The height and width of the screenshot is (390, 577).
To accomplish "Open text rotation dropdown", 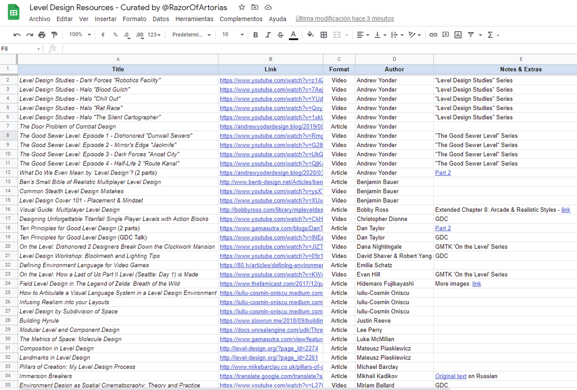I will (414, 35).
